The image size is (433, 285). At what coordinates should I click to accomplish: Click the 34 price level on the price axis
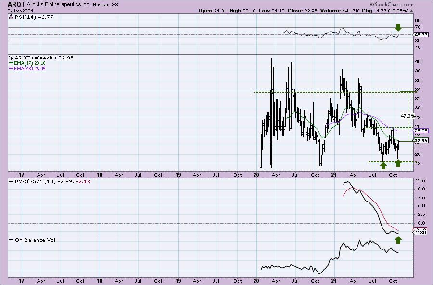(418, 90)
